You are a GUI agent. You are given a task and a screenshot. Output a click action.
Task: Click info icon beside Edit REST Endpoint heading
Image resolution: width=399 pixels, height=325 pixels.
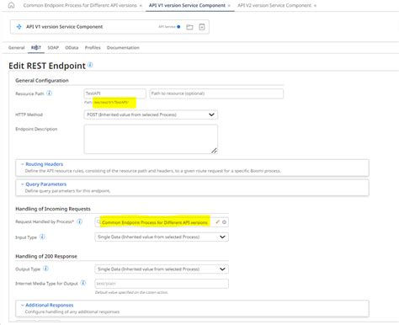[x=90, y=65]
